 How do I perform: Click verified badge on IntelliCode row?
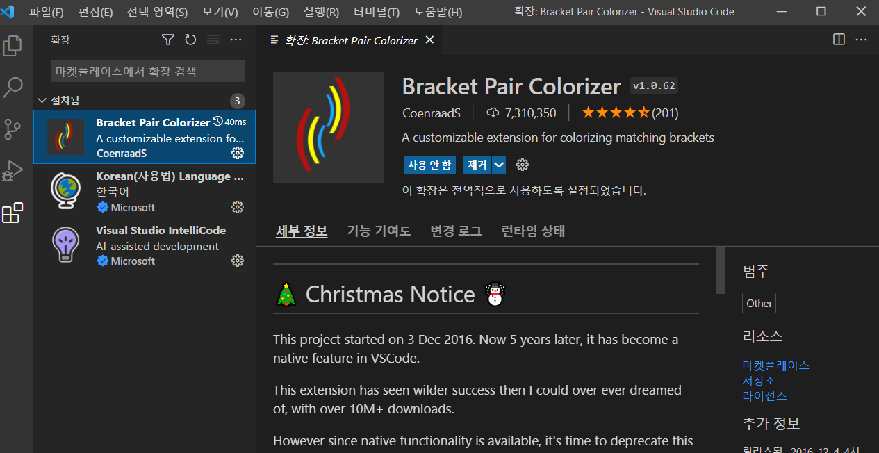coord(102,261)
